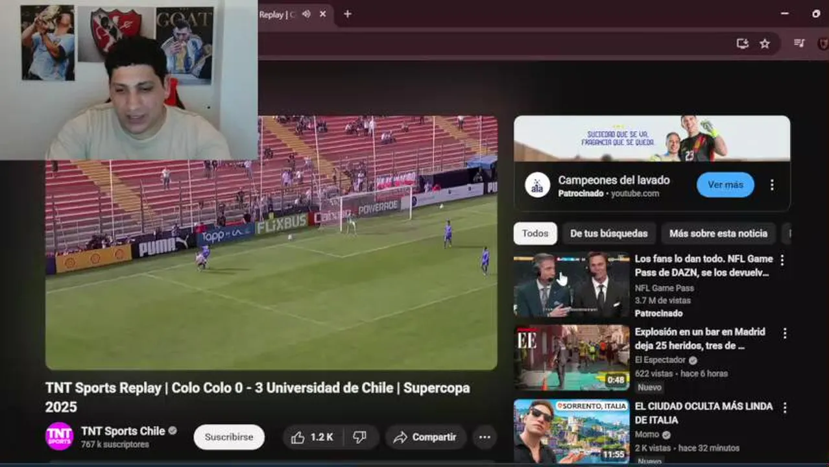Restore down the browser window
Viewport: 829px width, 467px height.
coord(816,14)
